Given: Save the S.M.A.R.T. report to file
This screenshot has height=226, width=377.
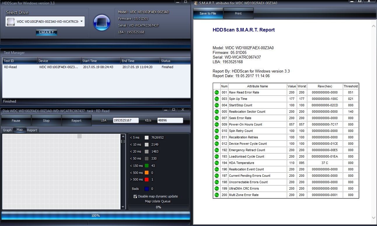Looking at the screenshot, I should [x=208, y=13].
